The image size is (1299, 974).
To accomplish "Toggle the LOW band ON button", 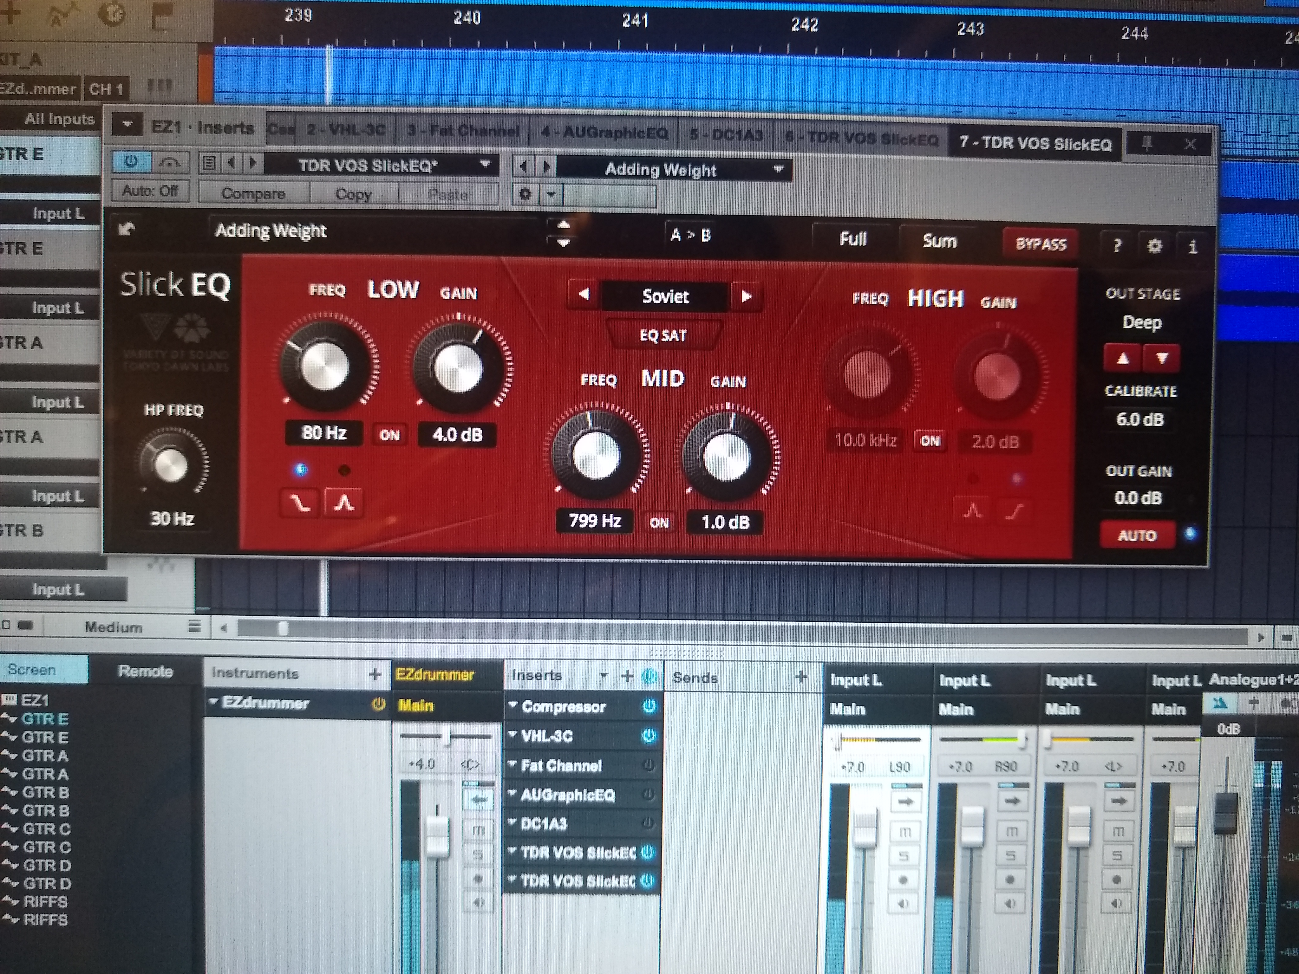I will click(x=389, y=435).
